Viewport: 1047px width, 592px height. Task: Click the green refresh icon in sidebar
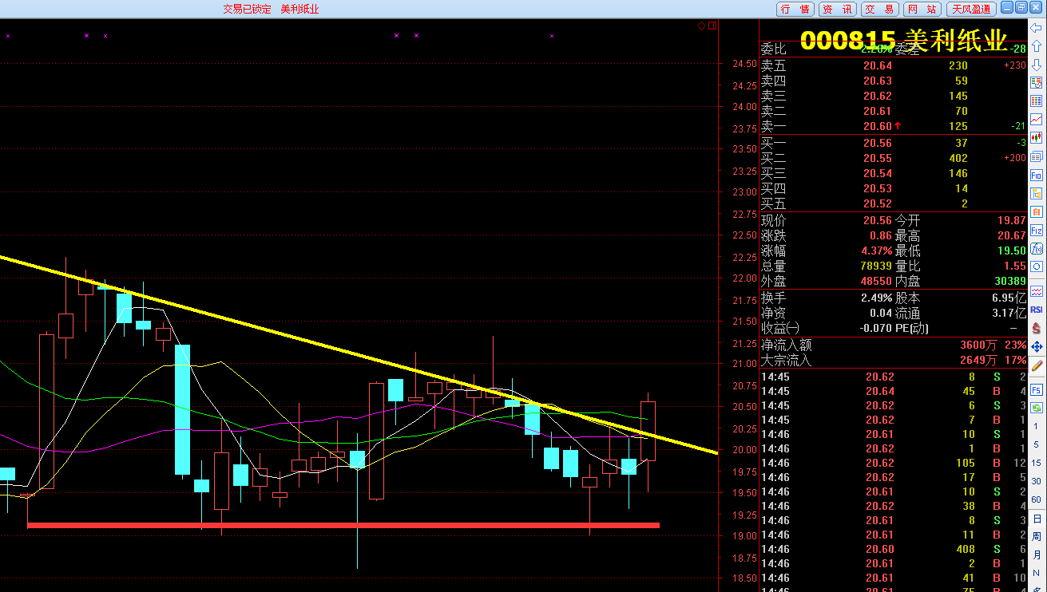(1037, 408)
